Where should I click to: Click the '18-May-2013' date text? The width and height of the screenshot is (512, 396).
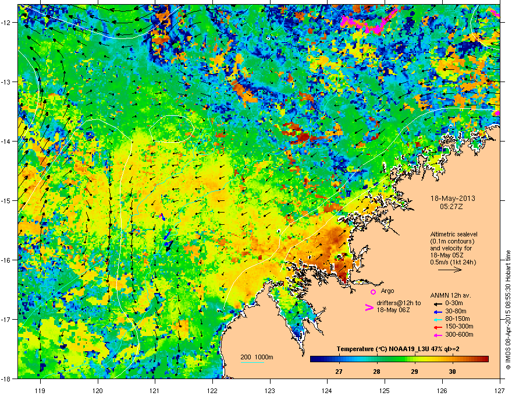453,199
